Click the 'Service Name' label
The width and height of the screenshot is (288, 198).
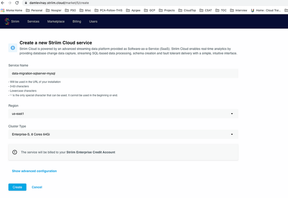pyautogui.click(x=18, y=66)
